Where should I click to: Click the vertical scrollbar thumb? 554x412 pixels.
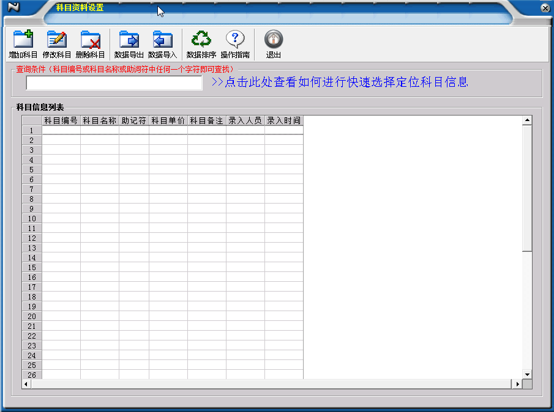point(527,188)
